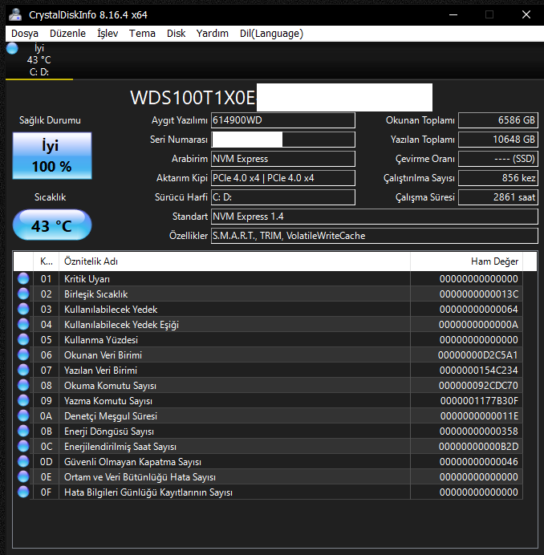Viewport: 544px width, 555px height.
Task: Click the Öznitelik Adı column header
Action: [234, 261]
